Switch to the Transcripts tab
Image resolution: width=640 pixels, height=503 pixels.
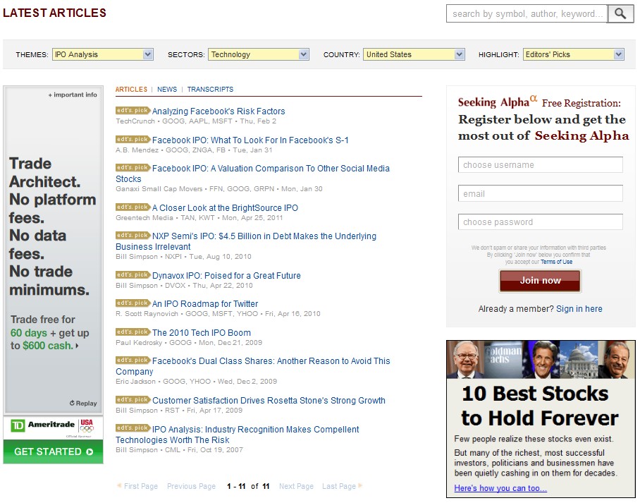pyautogui.click(x=210, y=90)
